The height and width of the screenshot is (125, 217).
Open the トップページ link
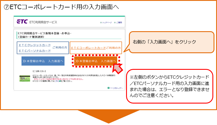107,22
